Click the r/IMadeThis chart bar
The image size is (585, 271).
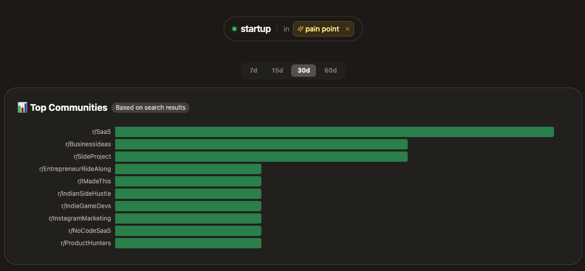coord(188,181)
